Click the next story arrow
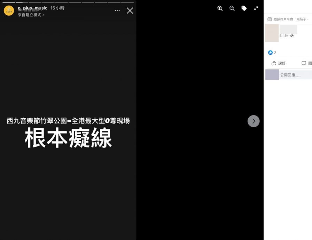The width and height of the screenshot is (312, 240). click(x=253, y=121)
